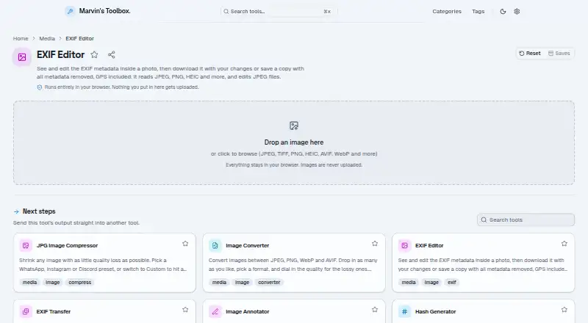Star the JPG Image Compressor card
588x323 pixels.
pos(185,244)
